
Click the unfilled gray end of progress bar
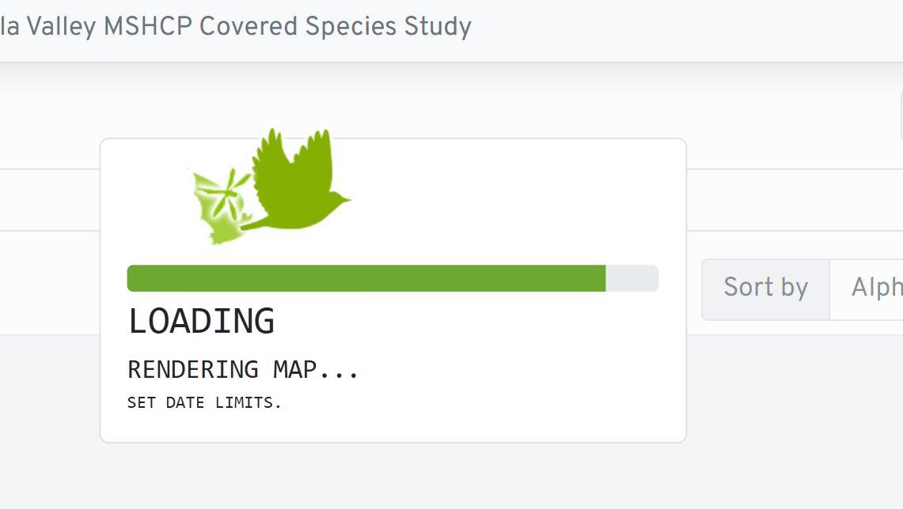632,278
